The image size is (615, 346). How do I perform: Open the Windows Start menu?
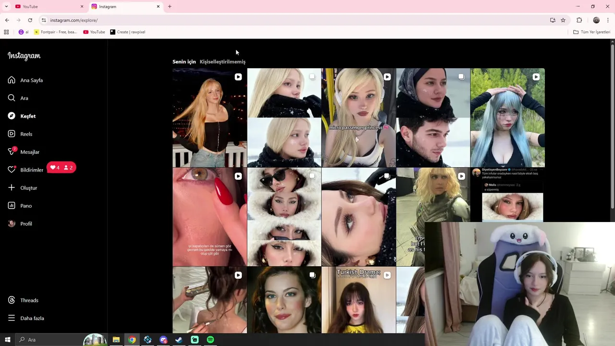(7, 340)
